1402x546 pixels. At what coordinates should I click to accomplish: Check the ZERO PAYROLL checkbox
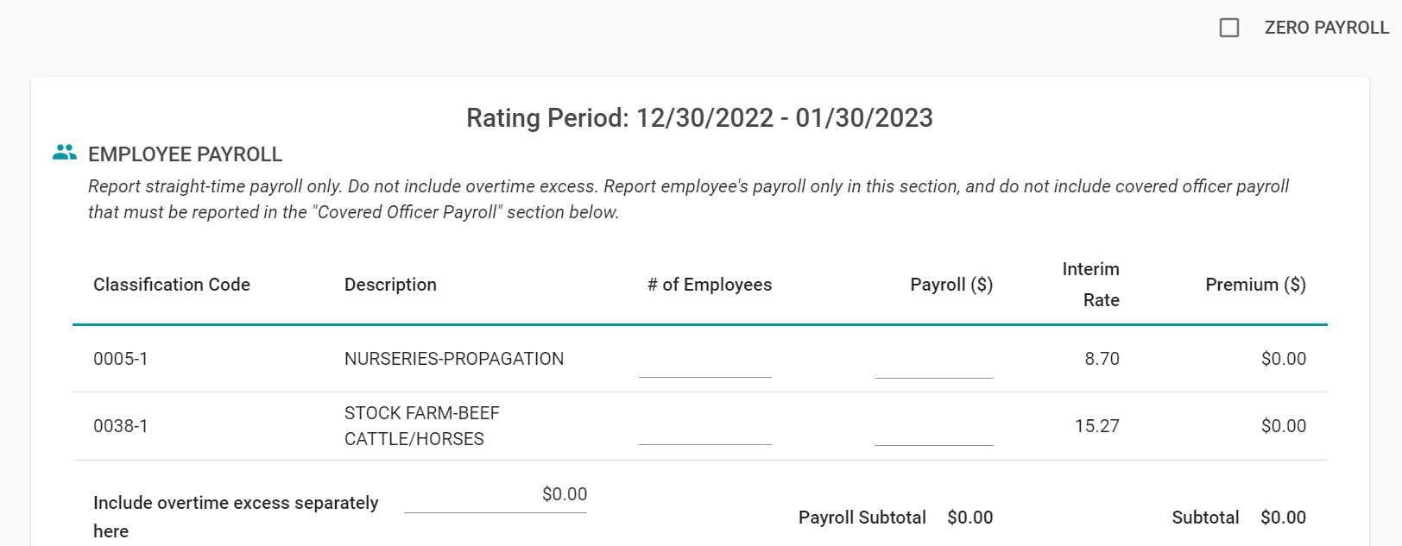coord(1229,28)
